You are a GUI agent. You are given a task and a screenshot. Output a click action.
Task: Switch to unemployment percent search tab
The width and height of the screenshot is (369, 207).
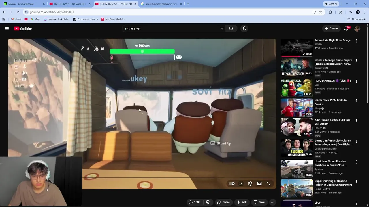tap(161, 4)
